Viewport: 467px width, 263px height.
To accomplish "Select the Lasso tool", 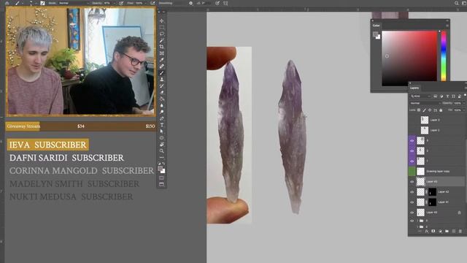I will point(162,34).
